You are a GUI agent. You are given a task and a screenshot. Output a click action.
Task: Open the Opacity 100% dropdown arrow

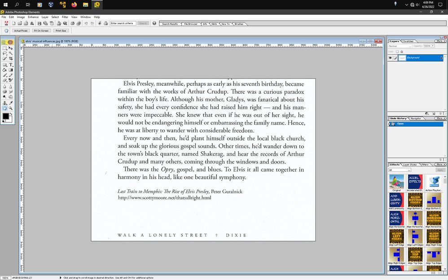tap(433, 46)
